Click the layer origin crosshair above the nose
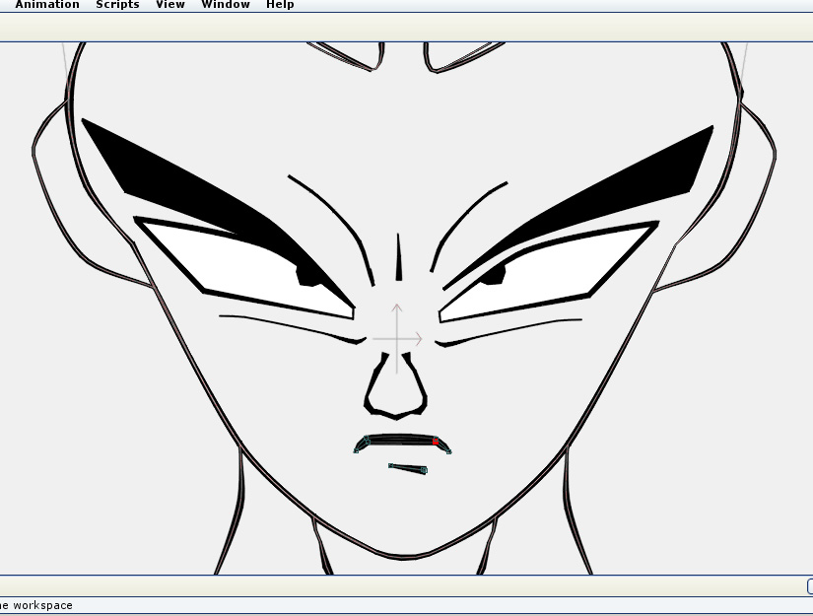The image size is (813, 616). tap(397, 339)
